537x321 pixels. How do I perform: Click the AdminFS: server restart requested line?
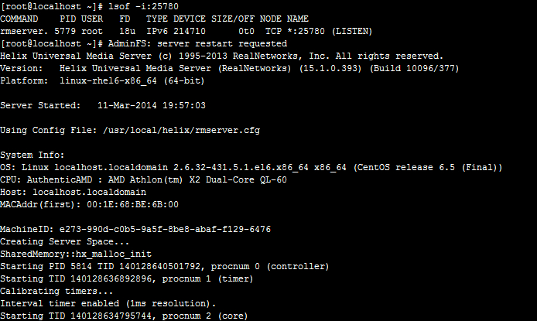197,44
